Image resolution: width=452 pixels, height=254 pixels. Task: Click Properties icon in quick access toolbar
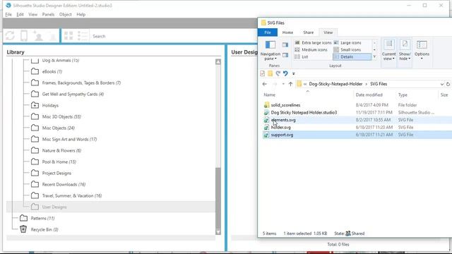(262, 73)
